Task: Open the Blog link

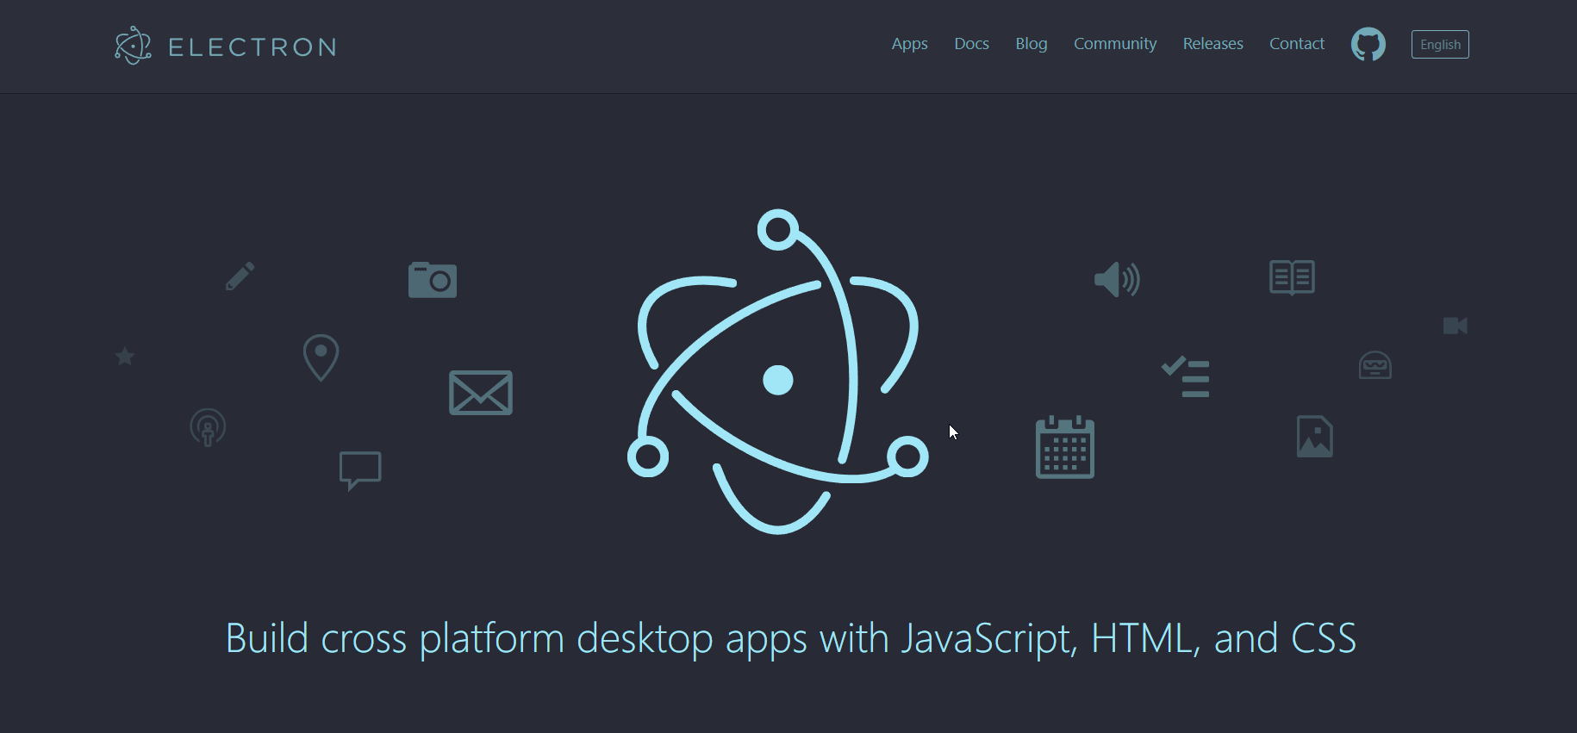Action: pos(1032,44)
